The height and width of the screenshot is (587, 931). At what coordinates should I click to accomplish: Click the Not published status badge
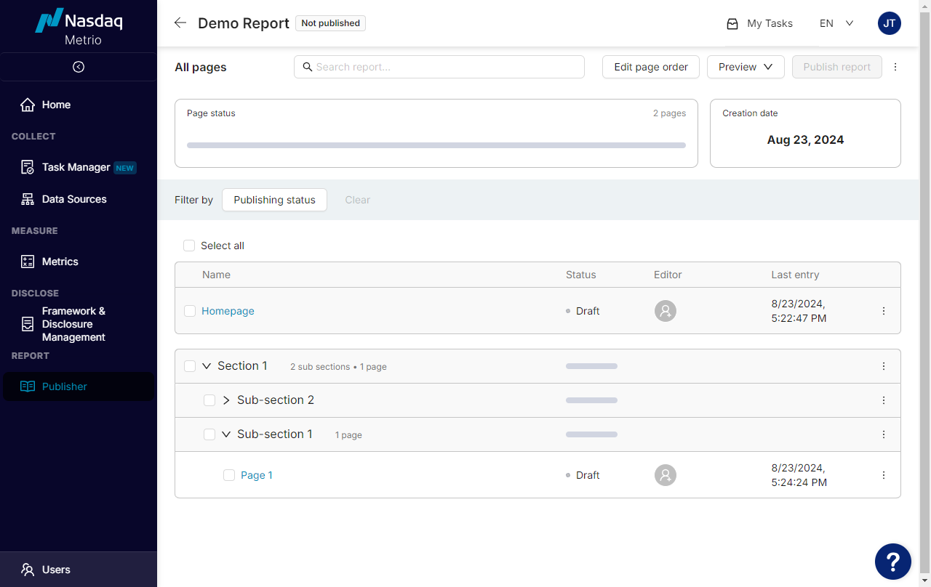[x=330, y=23]
